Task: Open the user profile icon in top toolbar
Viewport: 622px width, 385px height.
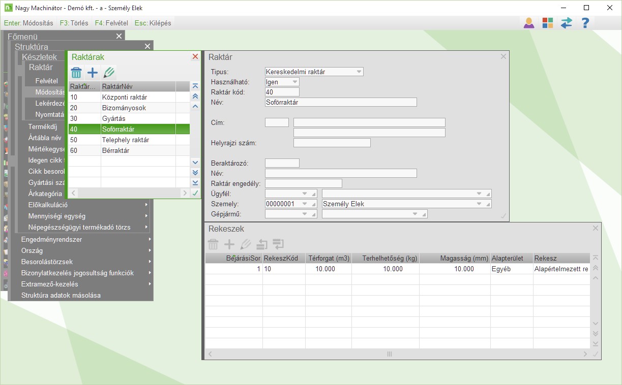Action: point(529,23)
